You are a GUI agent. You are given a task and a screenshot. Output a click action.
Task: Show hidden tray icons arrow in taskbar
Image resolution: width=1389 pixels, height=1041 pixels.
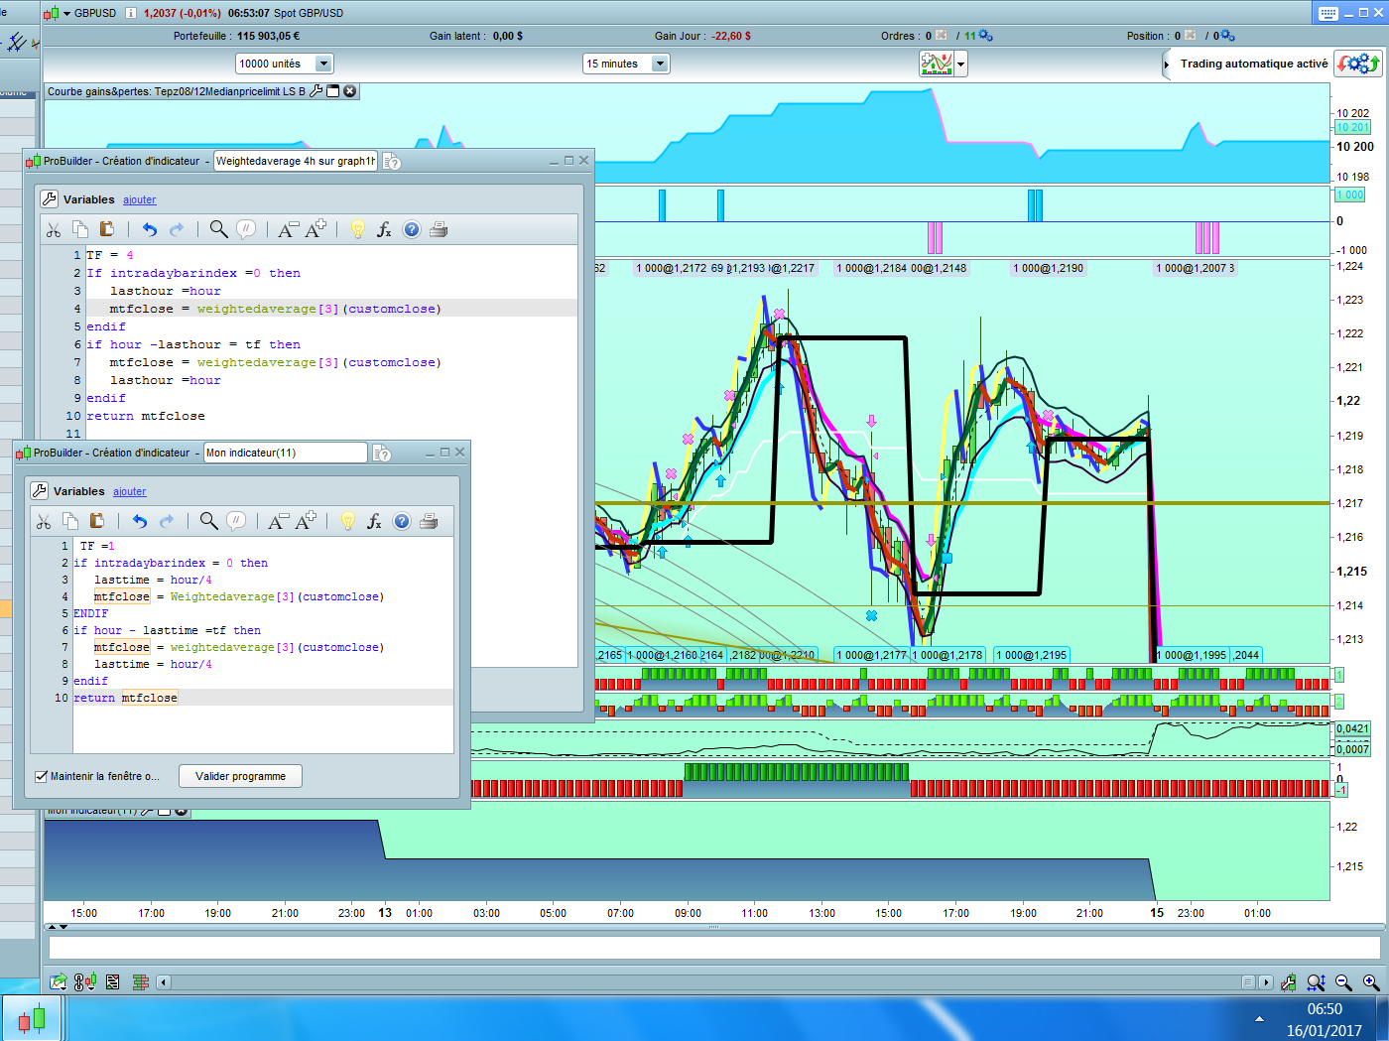pyautogui.click(x=1259, y=1019)
